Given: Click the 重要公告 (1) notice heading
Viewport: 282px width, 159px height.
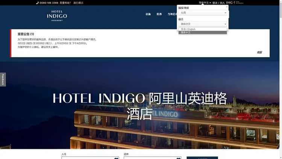Looking at the screenshot, I should tap(26, 34).
